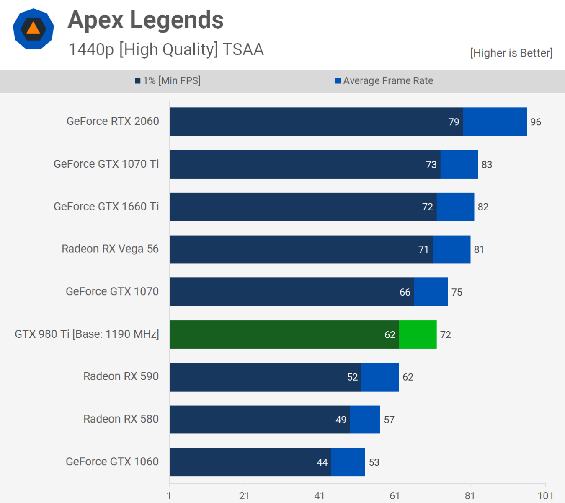
Task: Click the blue average segment for Radeon RX 580
Action: tap(365, 420)
